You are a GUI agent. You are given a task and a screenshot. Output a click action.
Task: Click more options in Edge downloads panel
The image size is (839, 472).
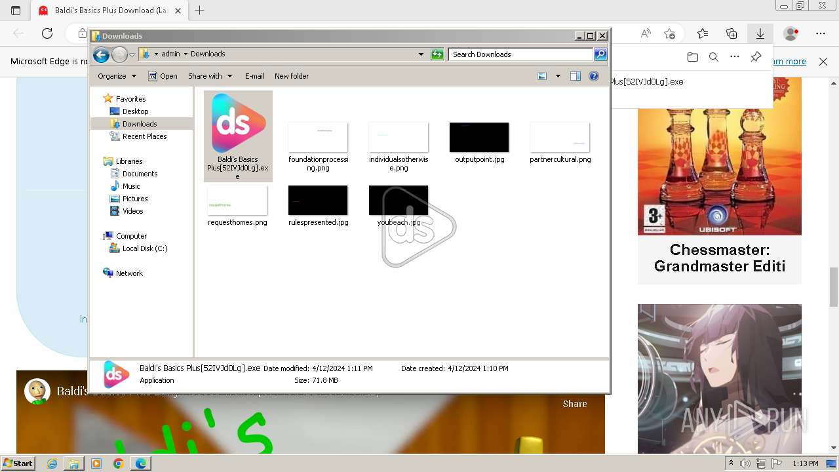[x=735, y=57]
